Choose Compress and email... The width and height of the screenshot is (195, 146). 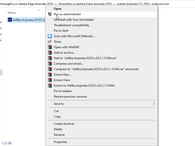102,64
